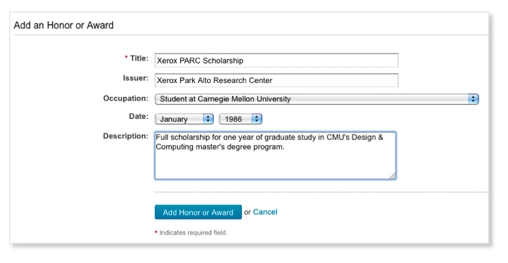Screen dimensions: 508x263
Task: Open the 1986 year dropdown
Action: pyautogui.click(x=240, y=119)
